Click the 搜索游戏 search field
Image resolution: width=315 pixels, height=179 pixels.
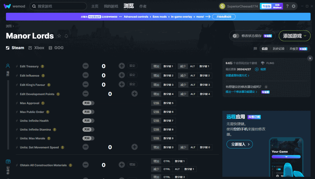[58, 6]
